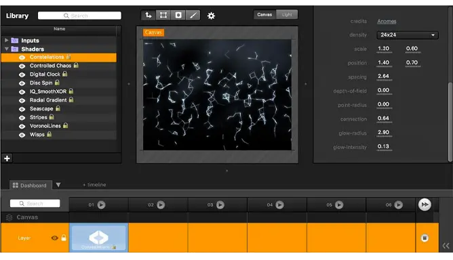The image size is (453, 260).
Task: Toggle lock on Disc Spin shader
Action: (x=57, y=83)
